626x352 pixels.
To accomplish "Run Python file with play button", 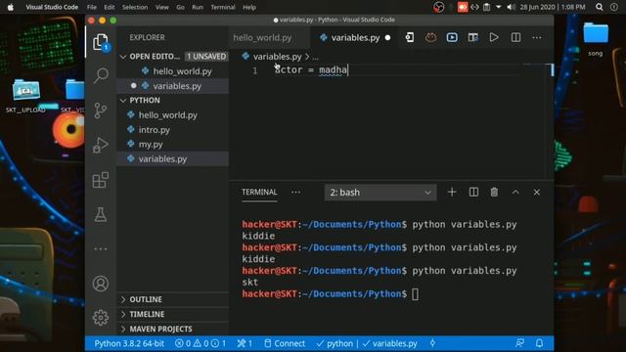I will (494, 37).
